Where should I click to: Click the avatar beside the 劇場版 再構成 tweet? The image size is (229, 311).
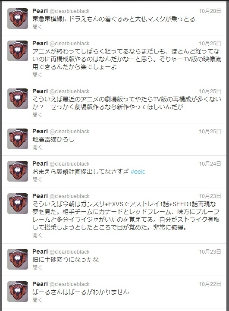pos(18,99)
